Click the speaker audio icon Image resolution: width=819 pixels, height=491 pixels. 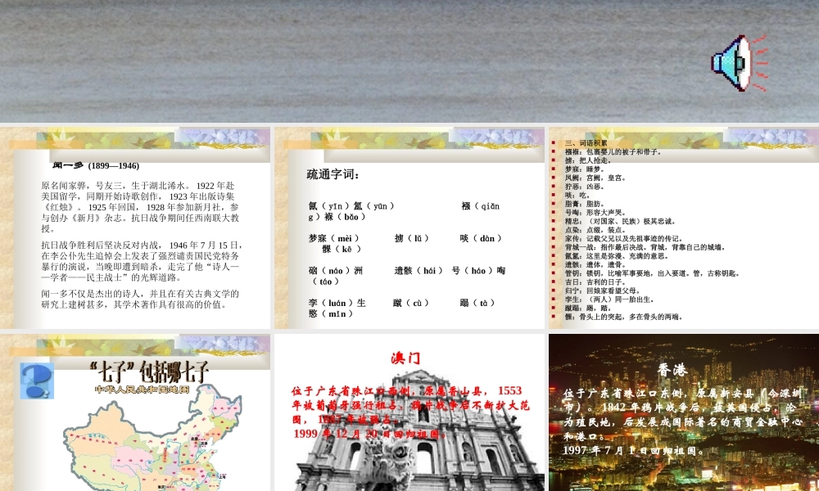click(739, 64)
